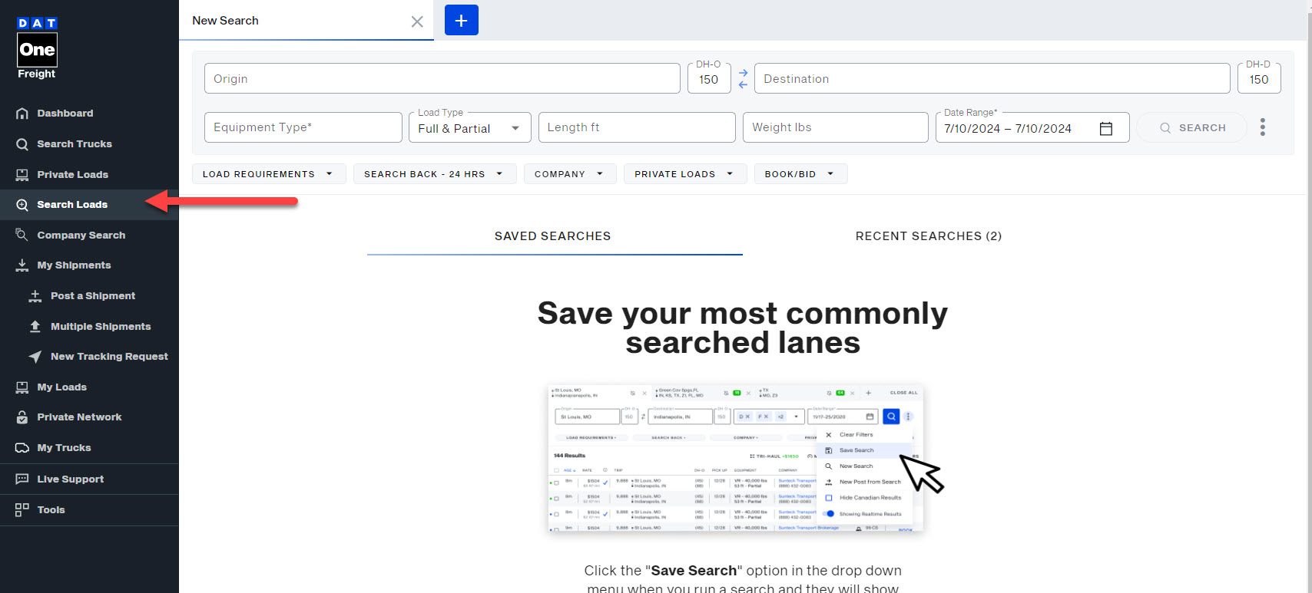Expand LOAD REQUIREMENTS filter
The width and height of the screenshot is (1312, 593).
[x=269, y=174]
